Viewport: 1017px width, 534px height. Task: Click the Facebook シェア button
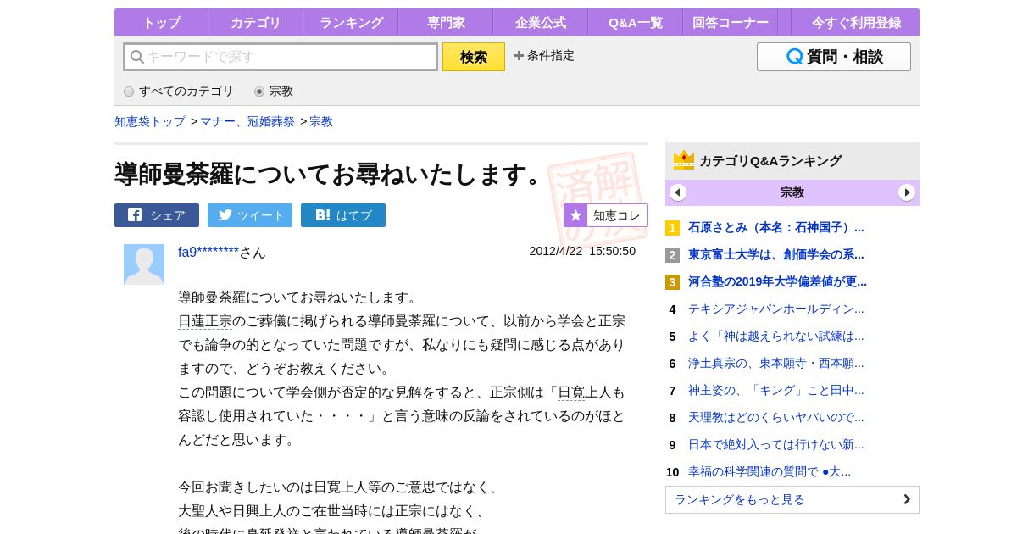tap(157, 215)
